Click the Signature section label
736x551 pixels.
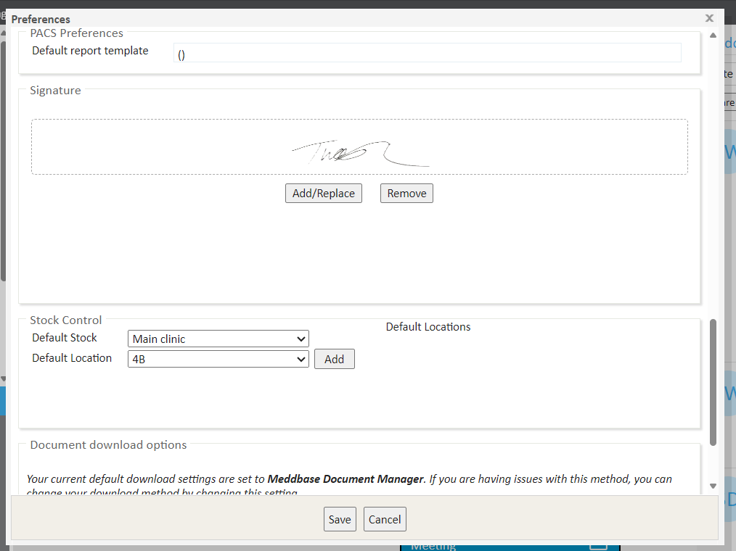coord(55,91)
